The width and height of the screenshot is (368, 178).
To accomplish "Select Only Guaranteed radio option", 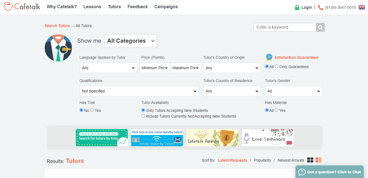I will [277, 66].
